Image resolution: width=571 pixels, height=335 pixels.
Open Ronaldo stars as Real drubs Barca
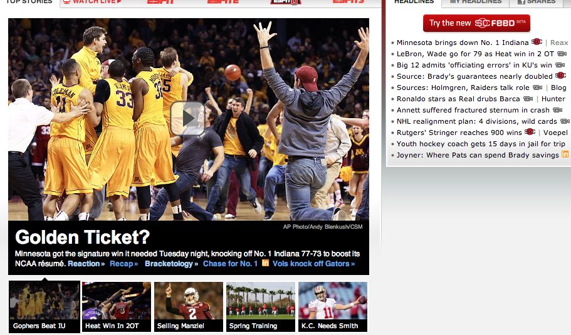tap(458, 99)
